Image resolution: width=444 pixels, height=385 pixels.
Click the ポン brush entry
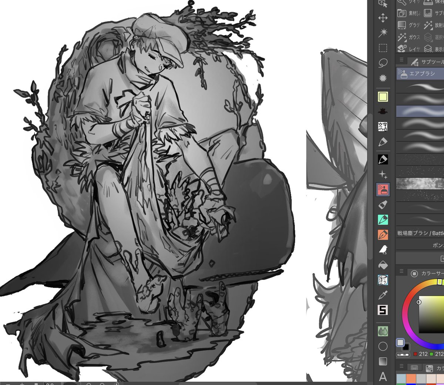pyautogui.click(x=420, y=245)
